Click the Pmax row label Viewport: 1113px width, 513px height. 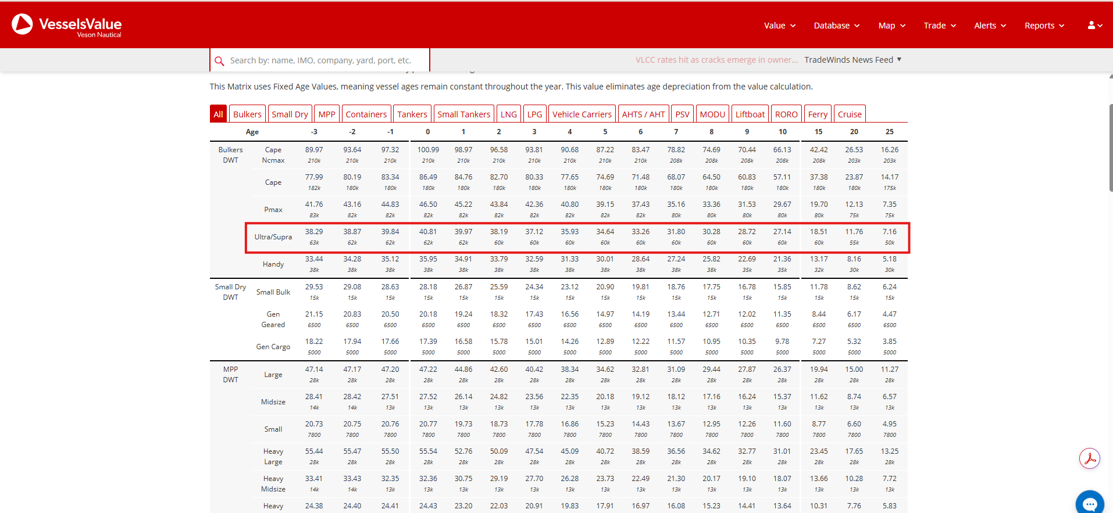tap(273, 210)
